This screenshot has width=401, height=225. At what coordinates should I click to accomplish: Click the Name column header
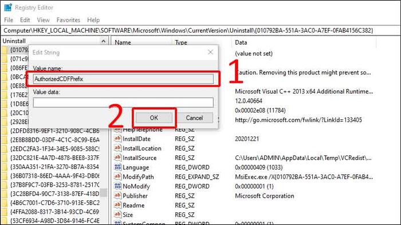123,42
